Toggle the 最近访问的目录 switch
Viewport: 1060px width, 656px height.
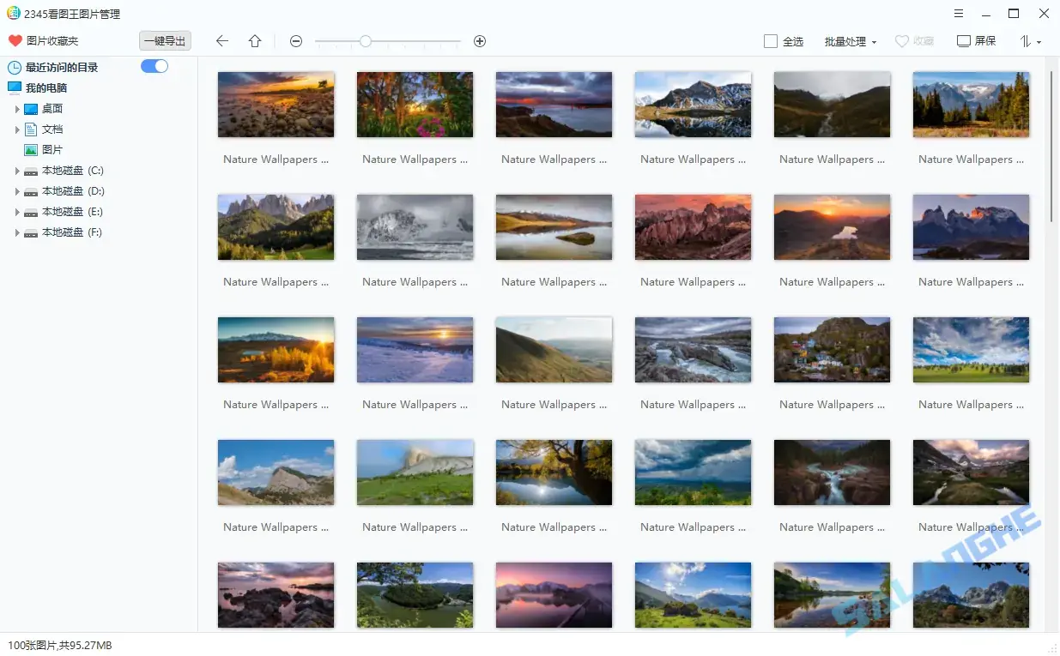154,66
